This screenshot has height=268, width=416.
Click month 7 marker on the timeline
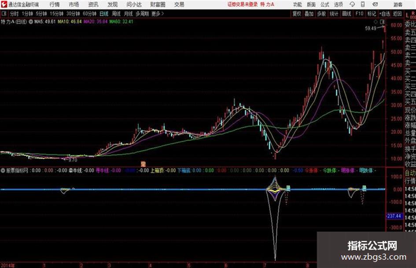(265, 265)
